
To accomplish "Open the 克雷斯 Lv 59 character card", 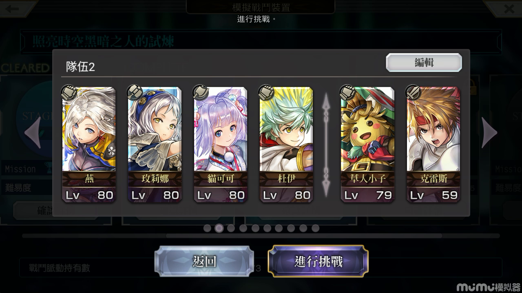I will pos(434,144).
